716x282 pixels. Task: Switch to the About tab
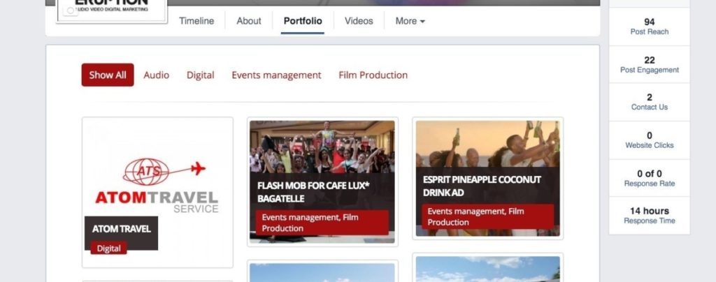249,21
